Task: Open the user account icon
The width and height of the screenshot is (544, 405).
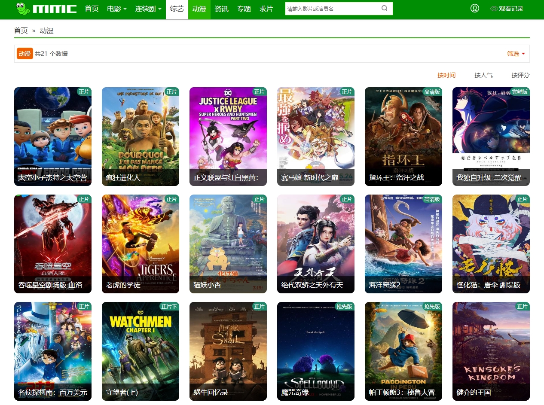Action: point(475,8)
